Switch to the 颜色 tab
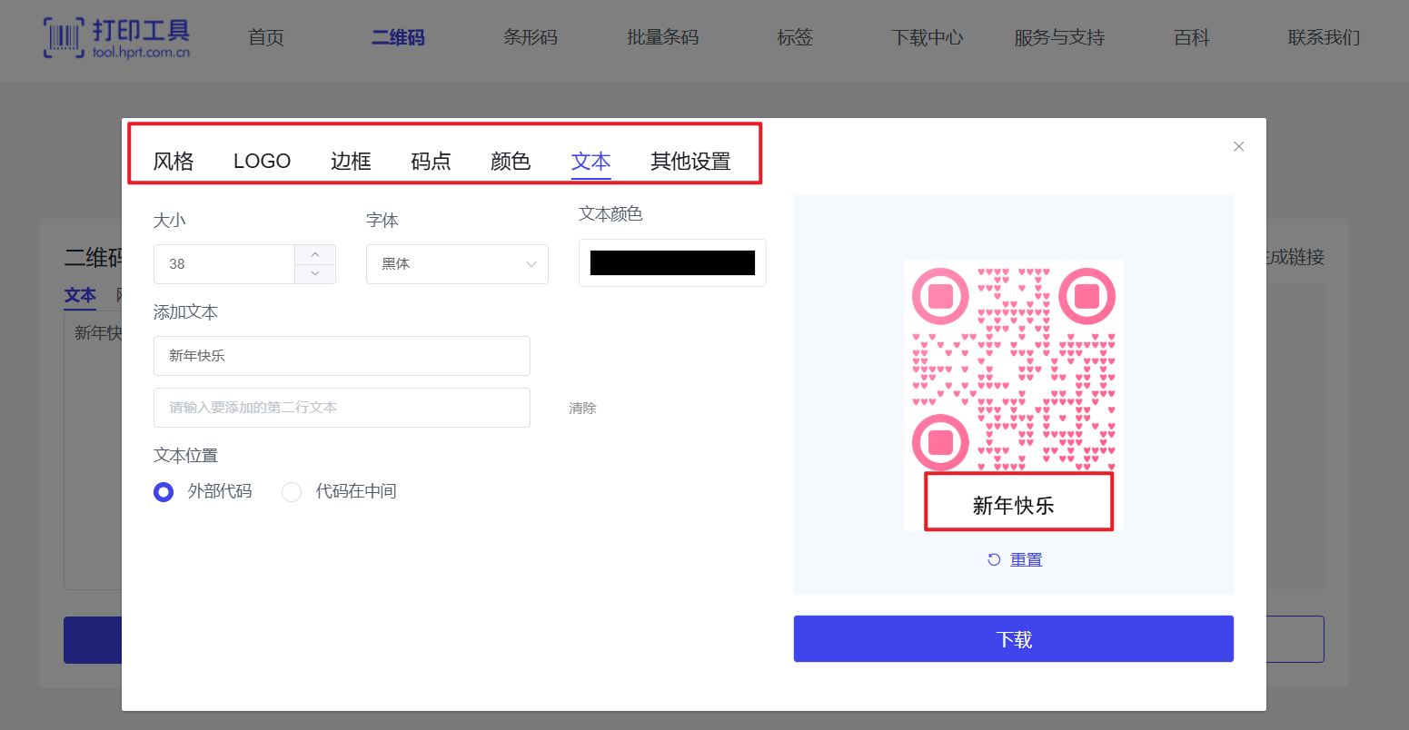 point(511,162)
